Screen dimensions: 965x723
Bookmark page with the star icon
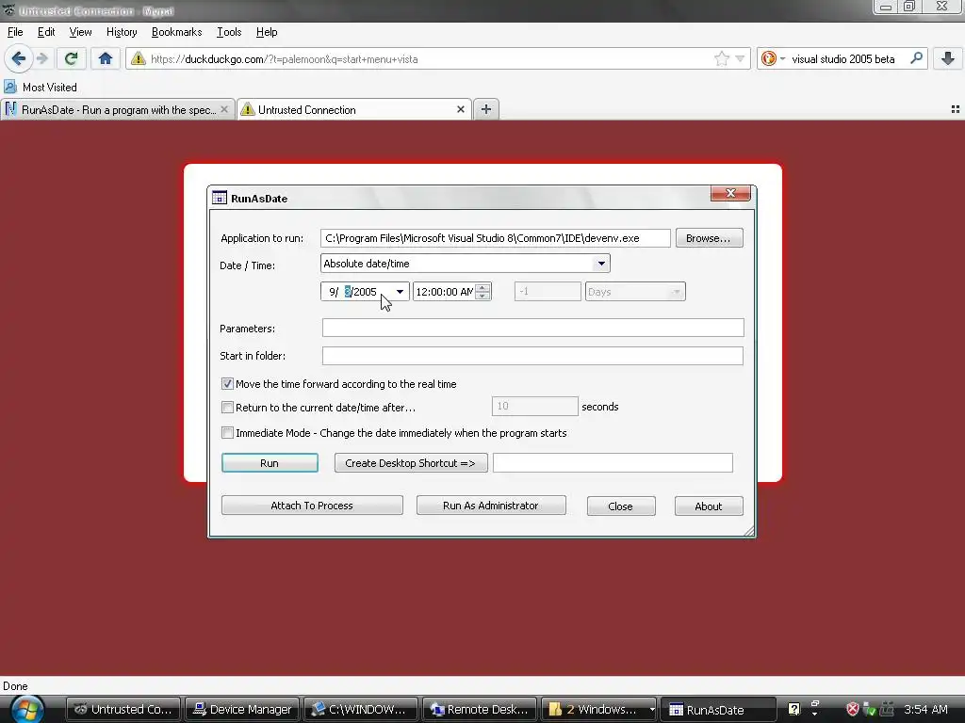coord(721,59)
